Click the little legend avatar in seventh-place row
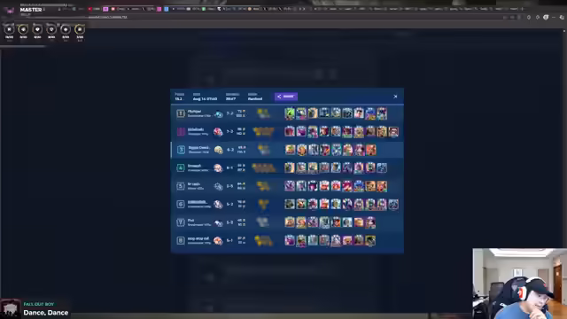Image resolution: width=567 pixels, height=319 pixels. [x=219, y=223]
